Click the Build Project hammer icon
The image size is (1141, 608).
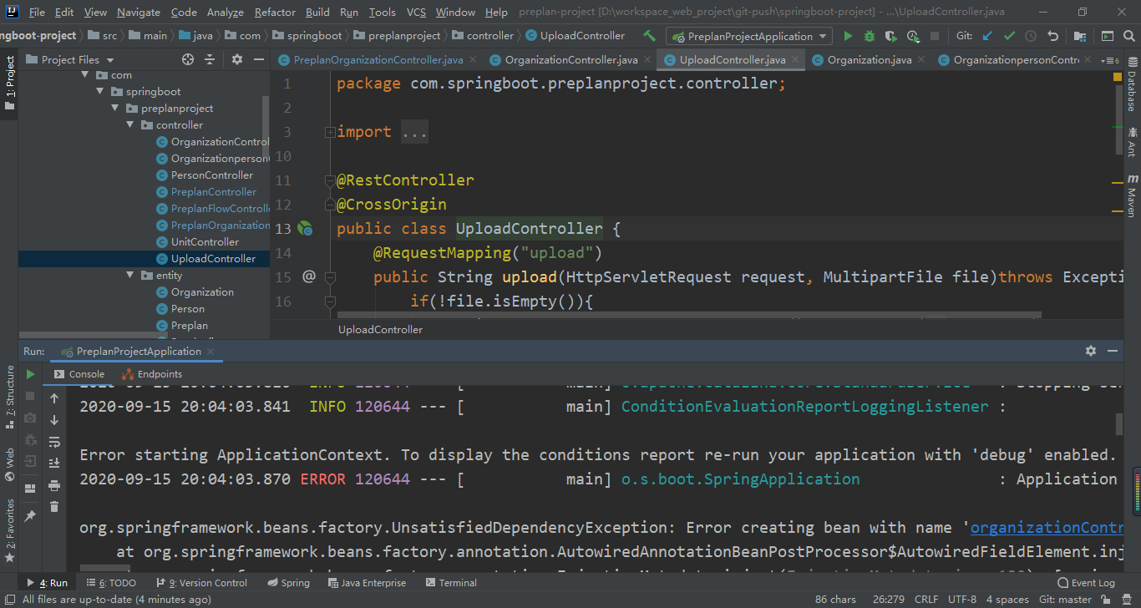[x=649, y=36]
